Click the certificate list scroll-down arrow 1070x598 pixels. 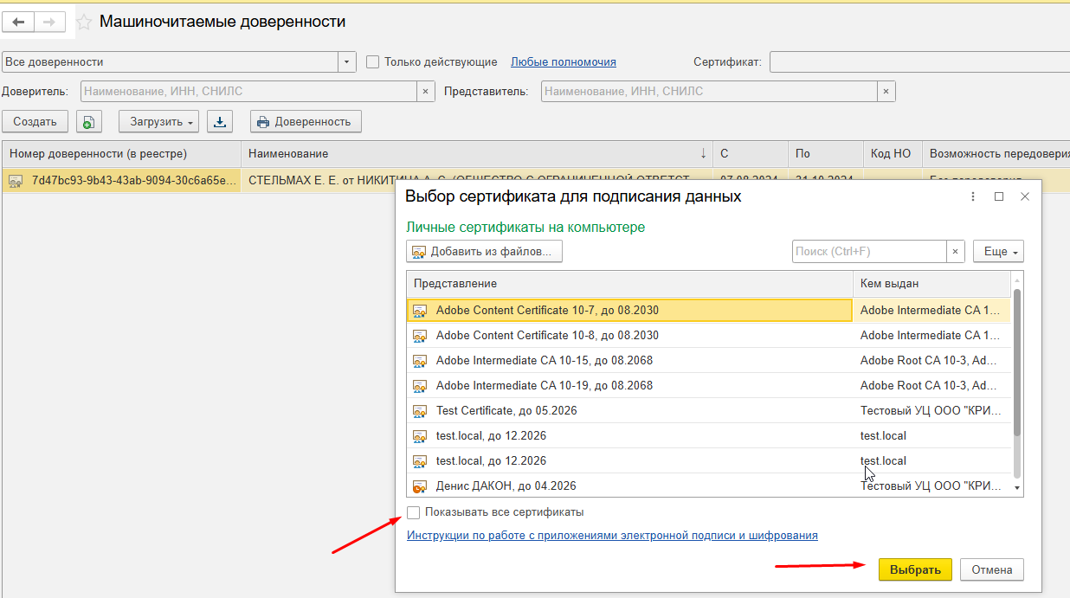click(1017, 489)
